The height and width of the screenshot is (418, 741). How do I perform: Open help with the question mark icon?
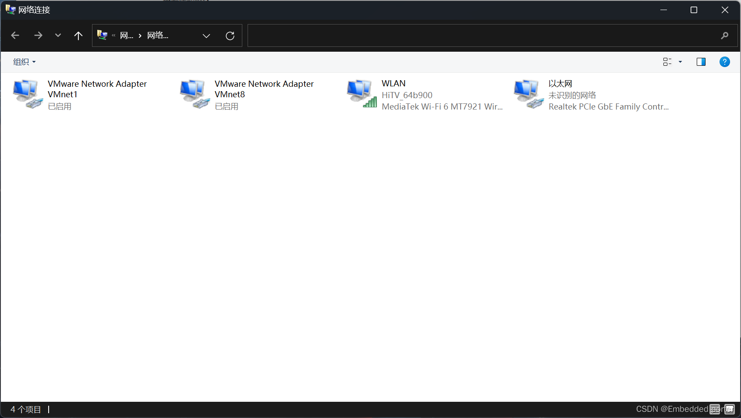pyautogui.click(x=725, y=62)
